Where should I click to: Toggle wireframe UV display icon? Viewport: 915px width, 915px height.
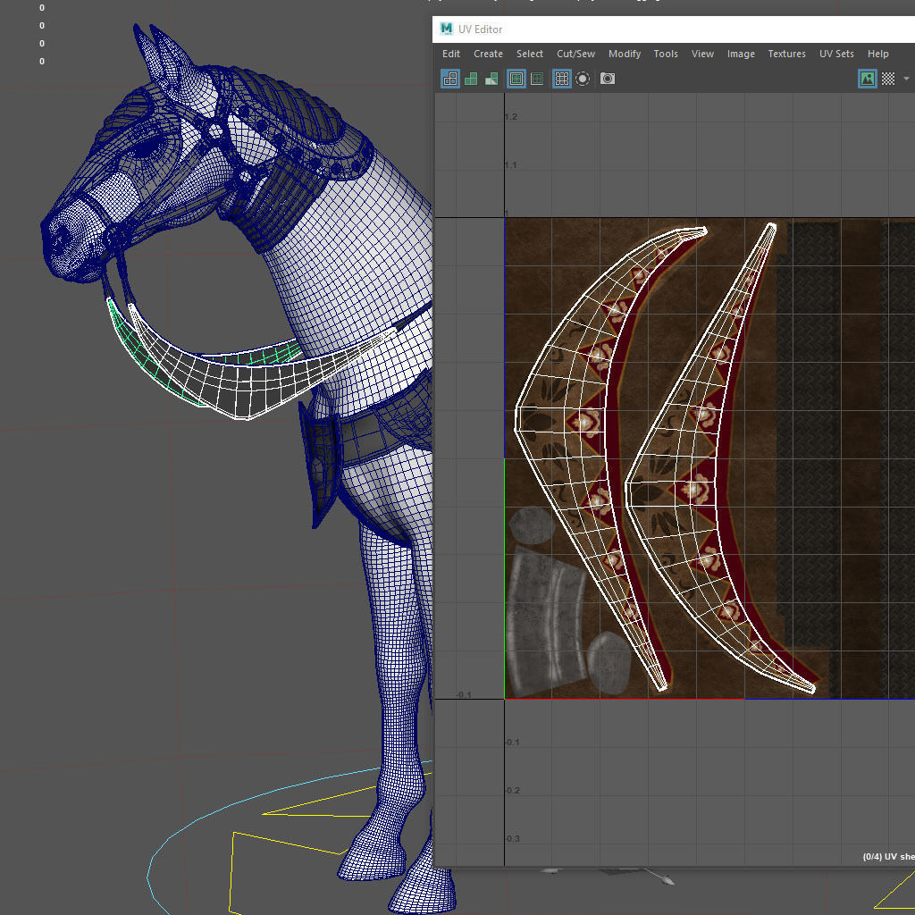pos(450,79)
